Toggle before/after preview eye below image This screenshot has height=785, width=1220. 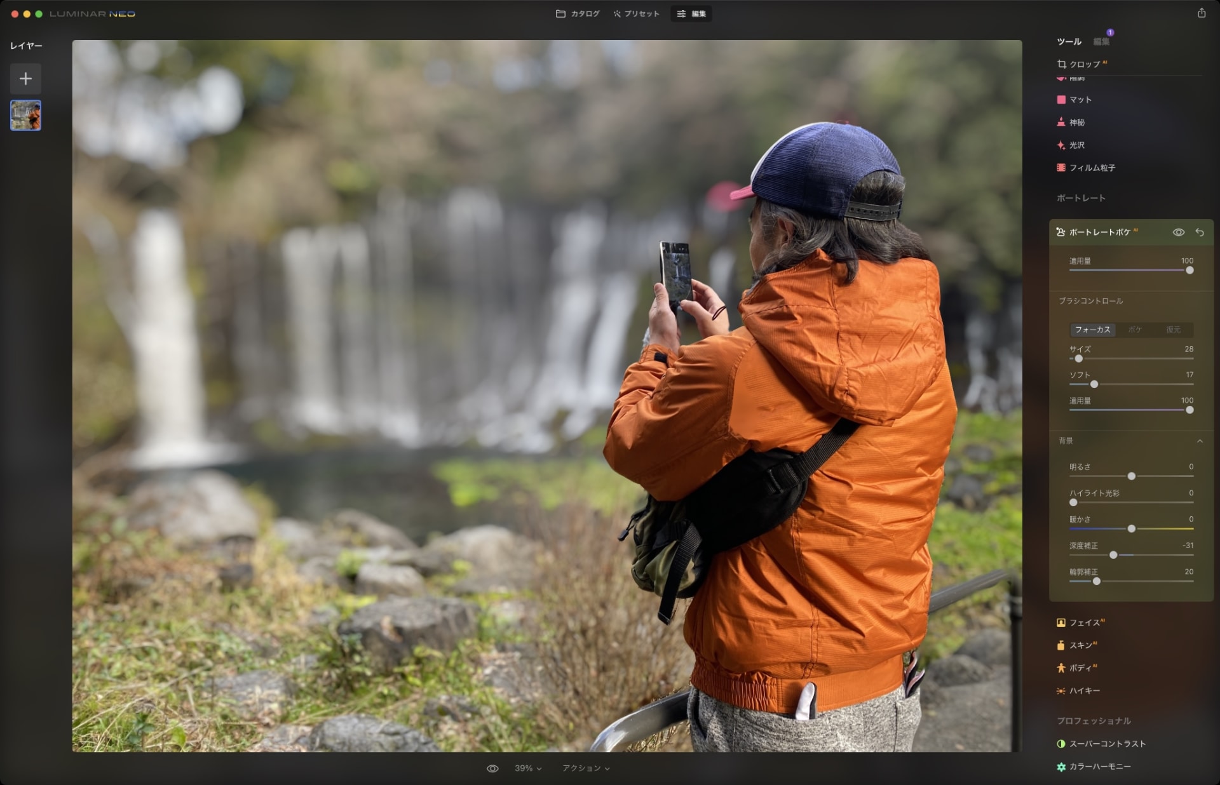(492, 768)
